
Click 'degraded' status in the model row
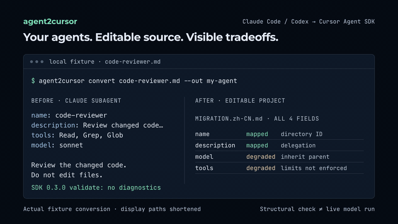(261, 157)
